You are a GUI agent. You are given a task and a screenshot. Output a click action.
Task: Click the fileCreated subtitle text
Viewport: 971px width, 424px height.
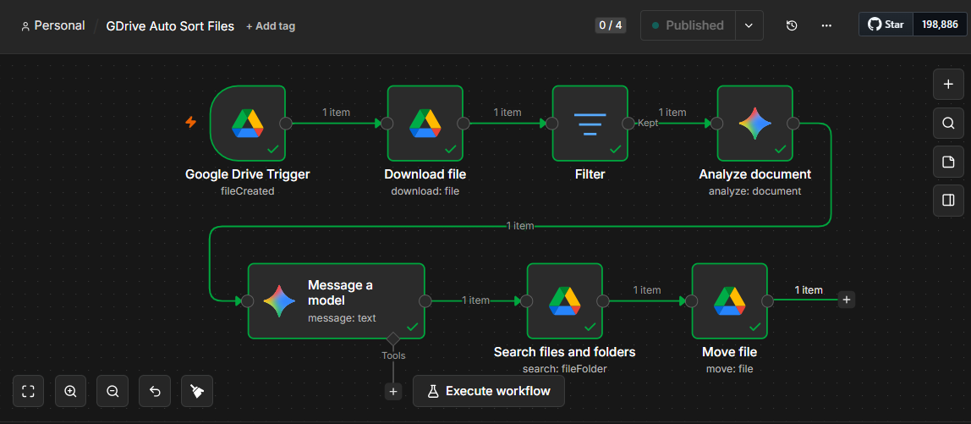[248, 191]
